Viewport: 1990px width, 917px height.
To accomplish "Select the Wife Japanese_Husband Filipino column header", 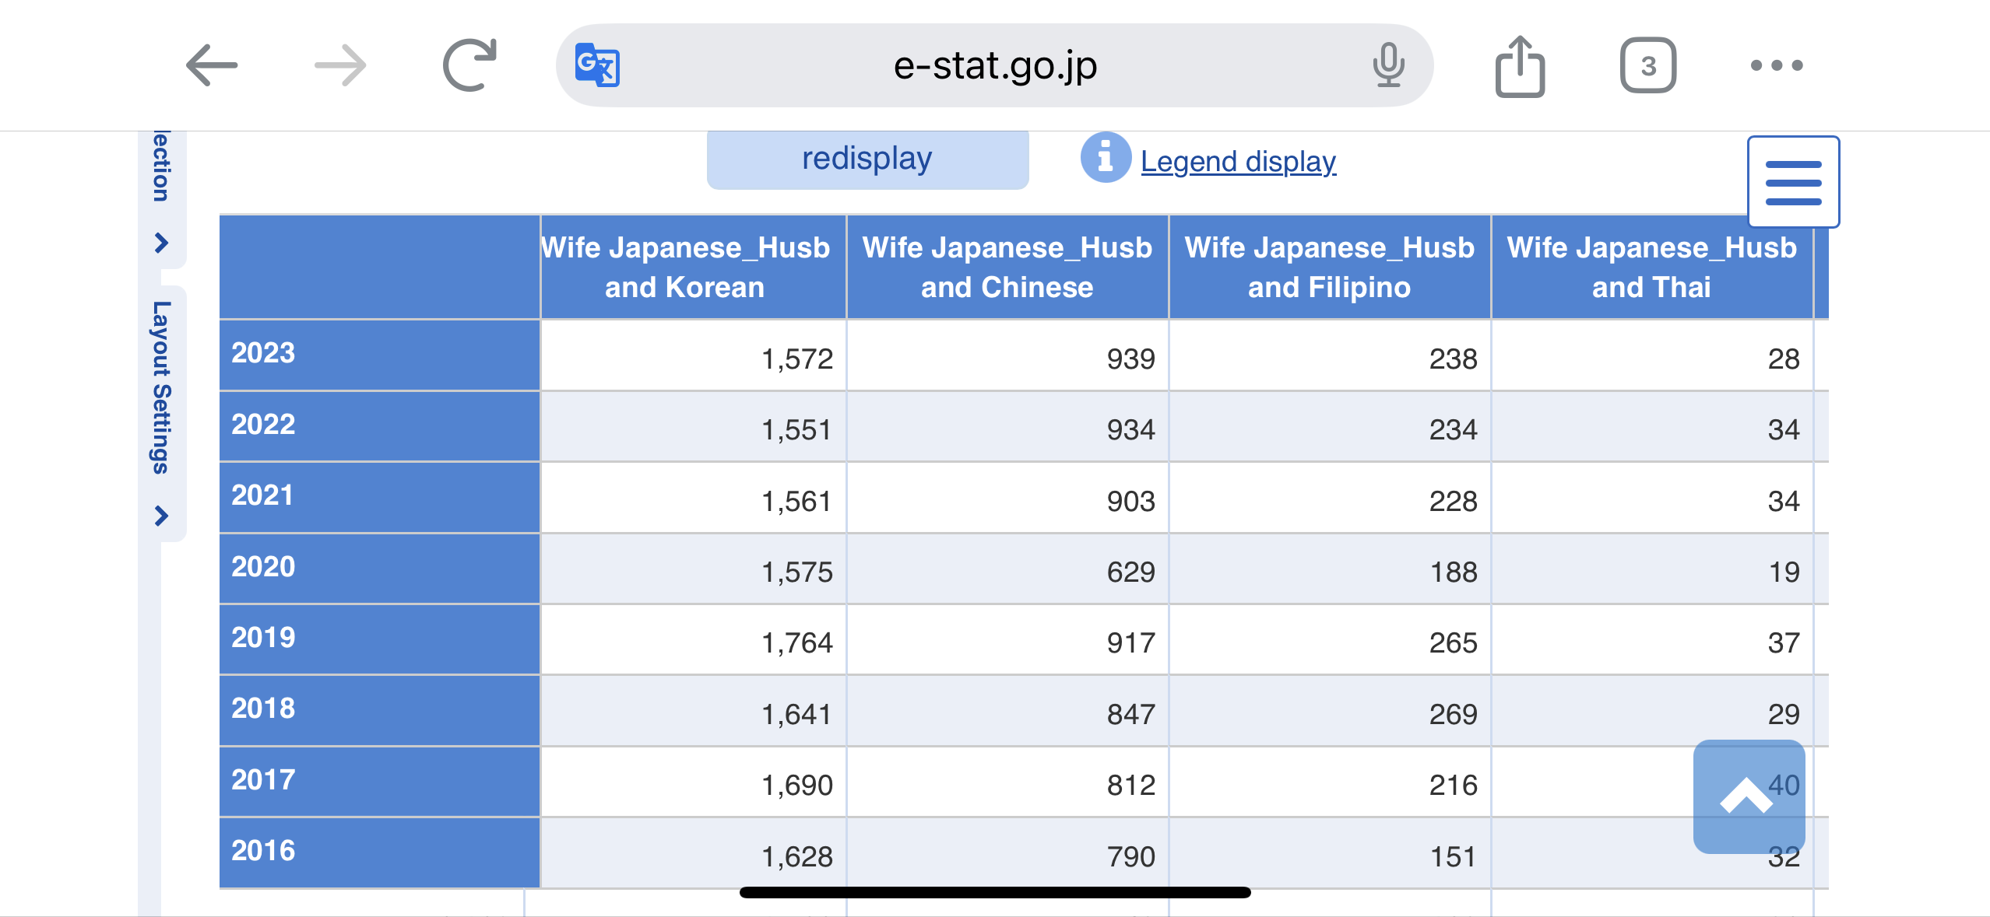I will point(1329,267).
